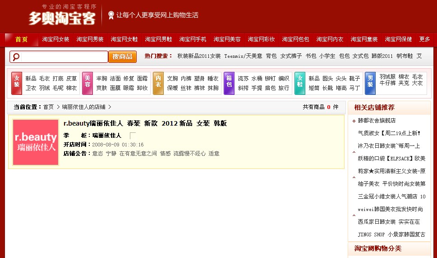Click hot search 小学生
Image resolution: width=437 pixels, height=258 pixels.
click(x=327, y=56)
